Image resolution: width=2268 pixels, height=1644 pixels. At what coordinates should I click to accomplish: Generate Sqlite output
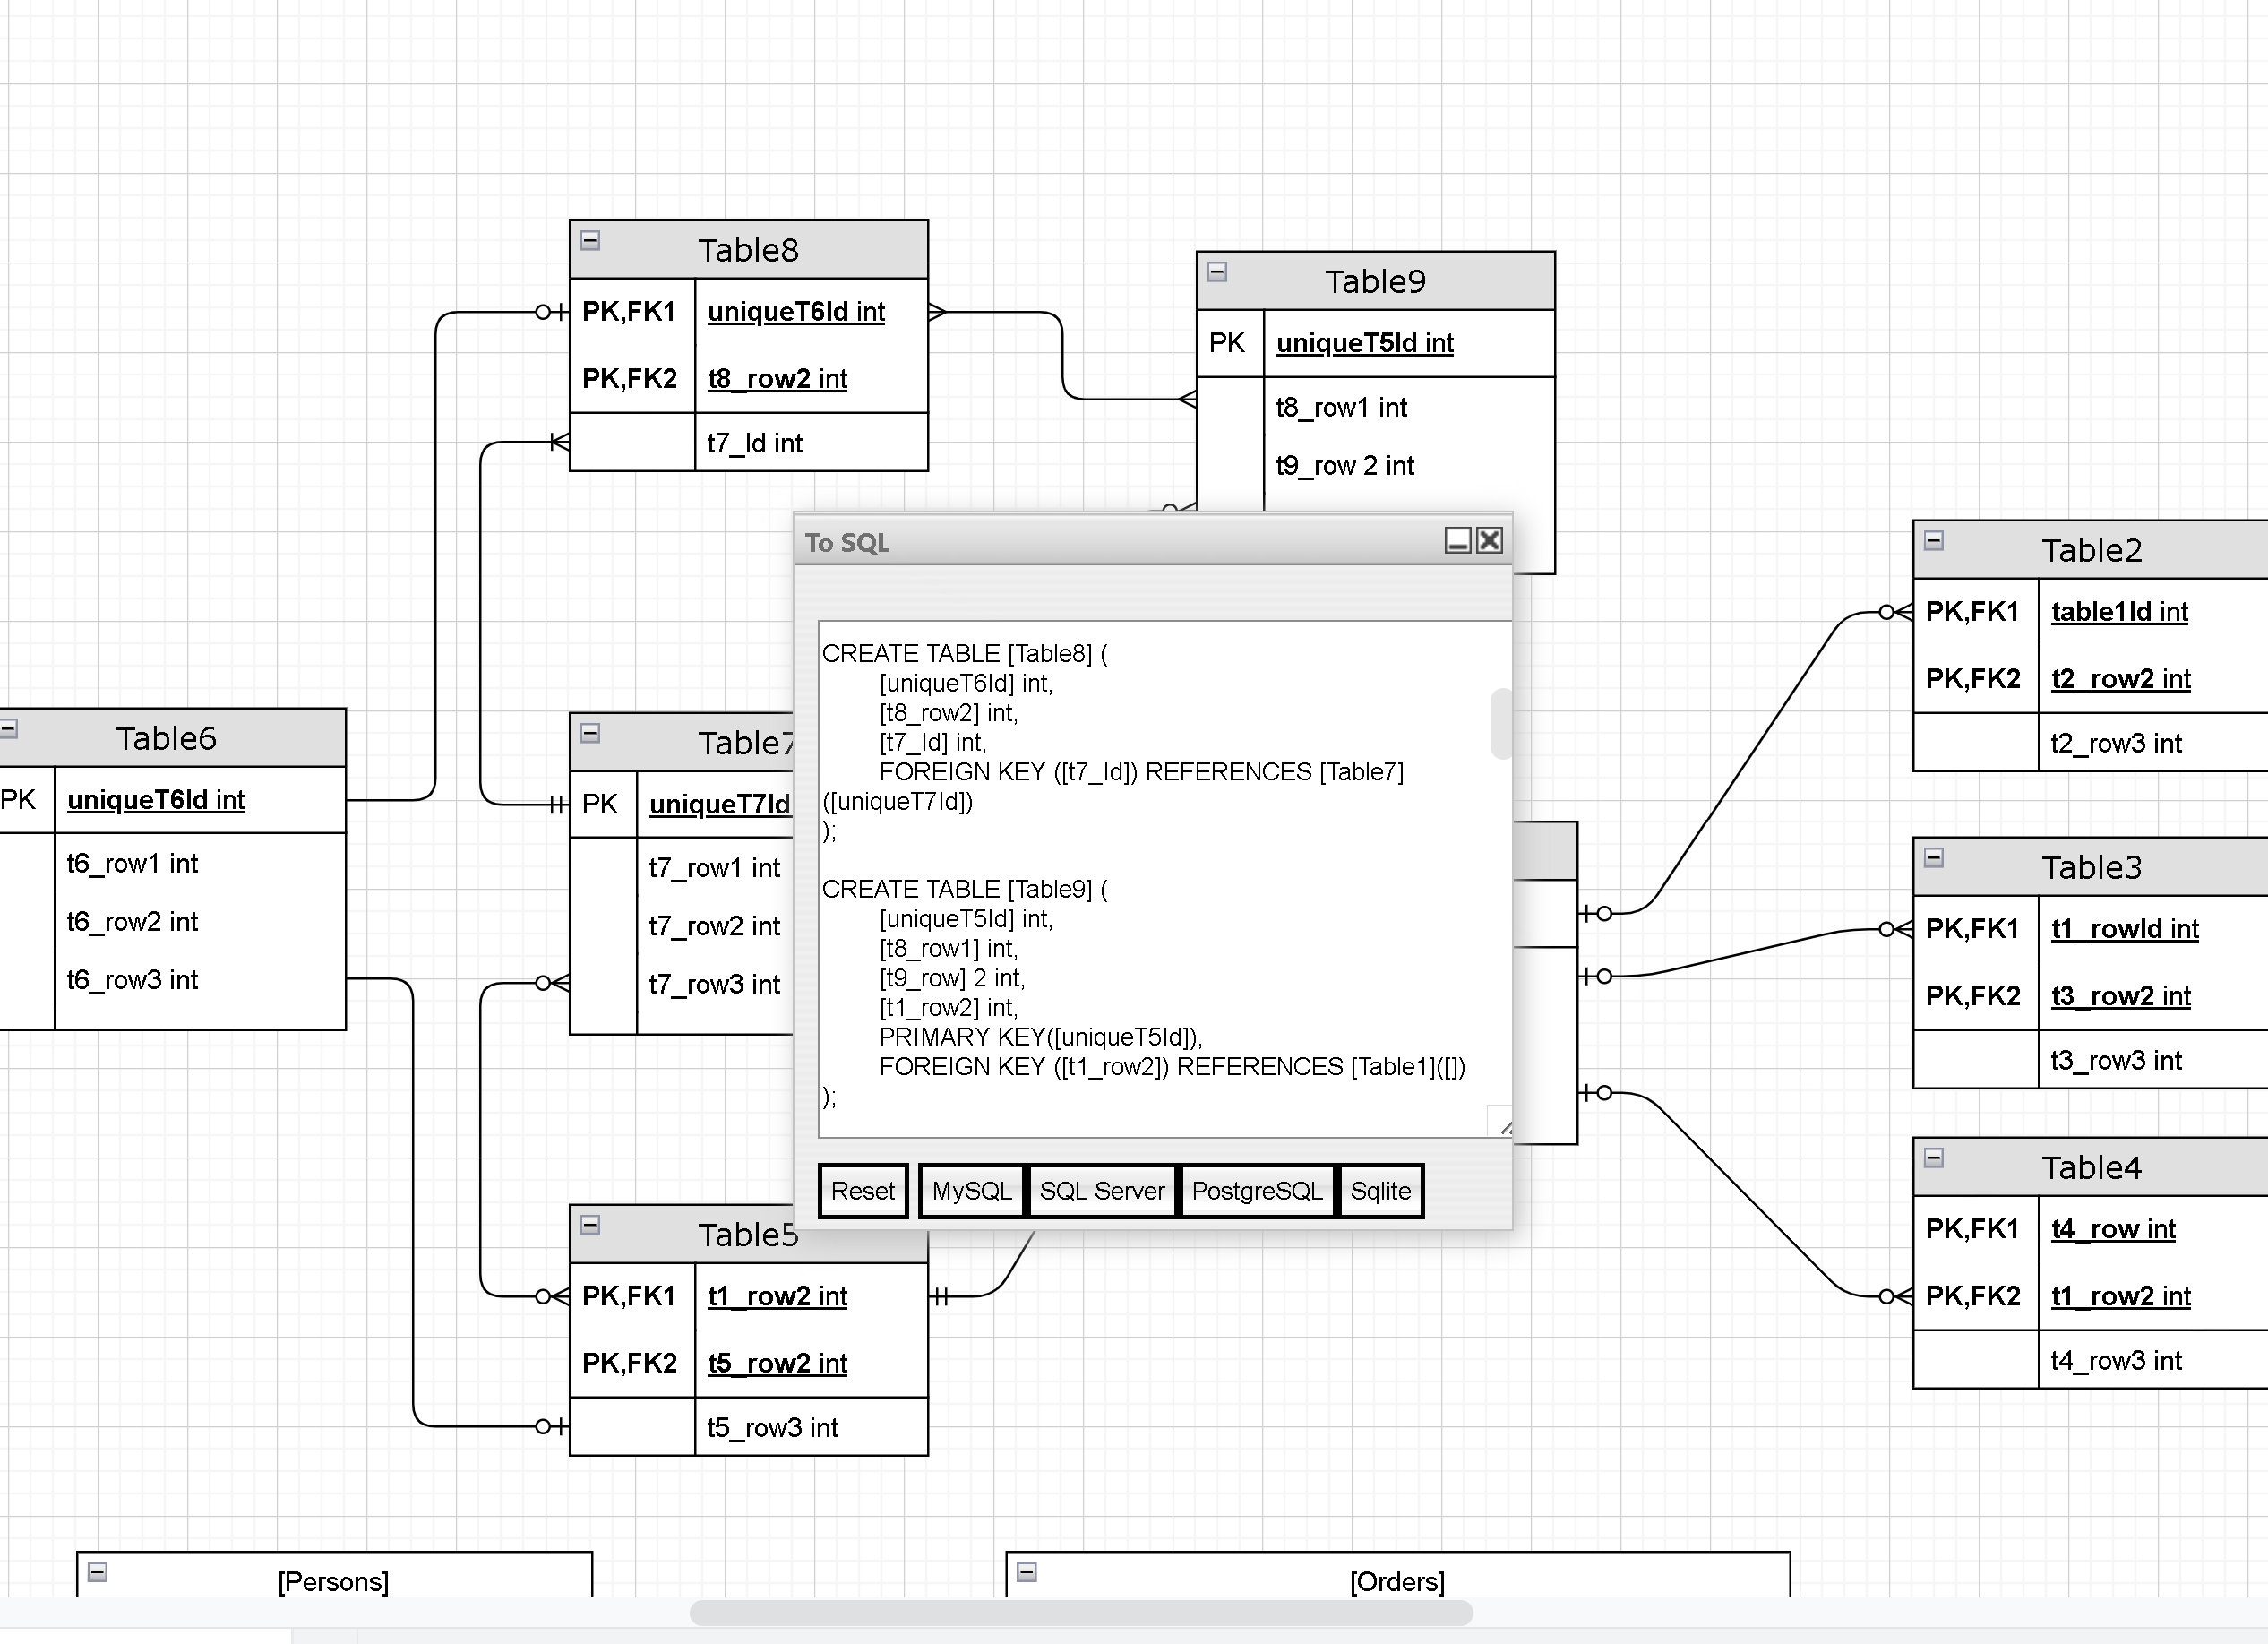pos(1380,1190)
